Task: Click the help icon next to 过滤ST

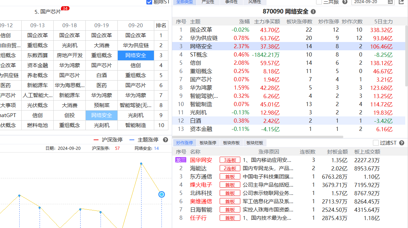Action: tap(401, 143)
